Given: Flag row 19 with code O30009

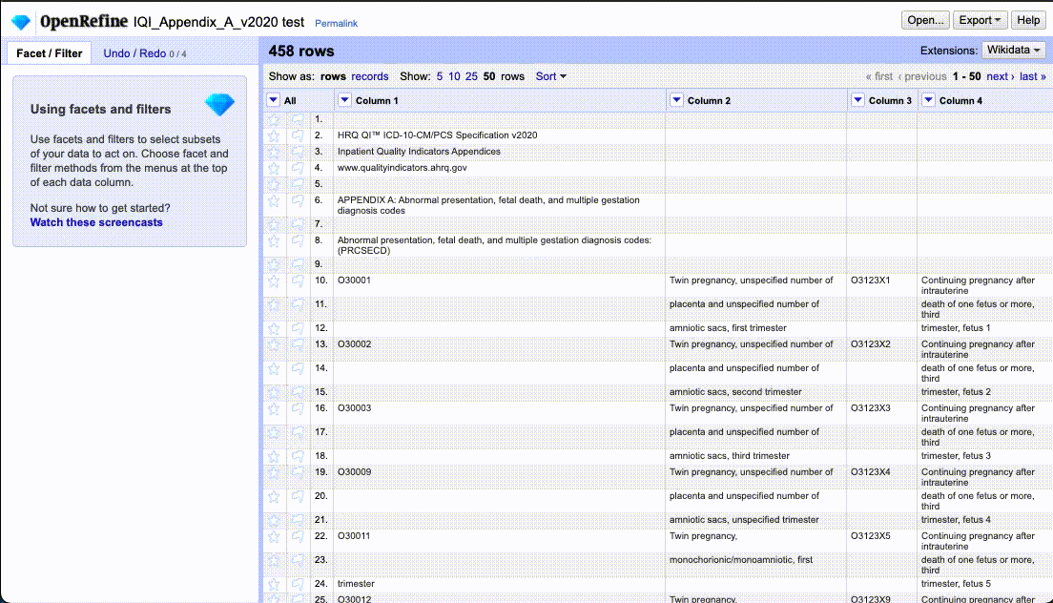Looking at the screenshot, I should coord(298,472).
